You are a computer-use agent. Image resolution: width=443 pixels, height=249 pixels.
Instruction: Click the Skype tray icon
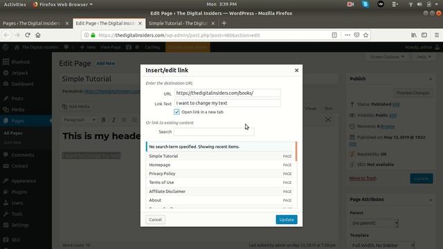365,4
